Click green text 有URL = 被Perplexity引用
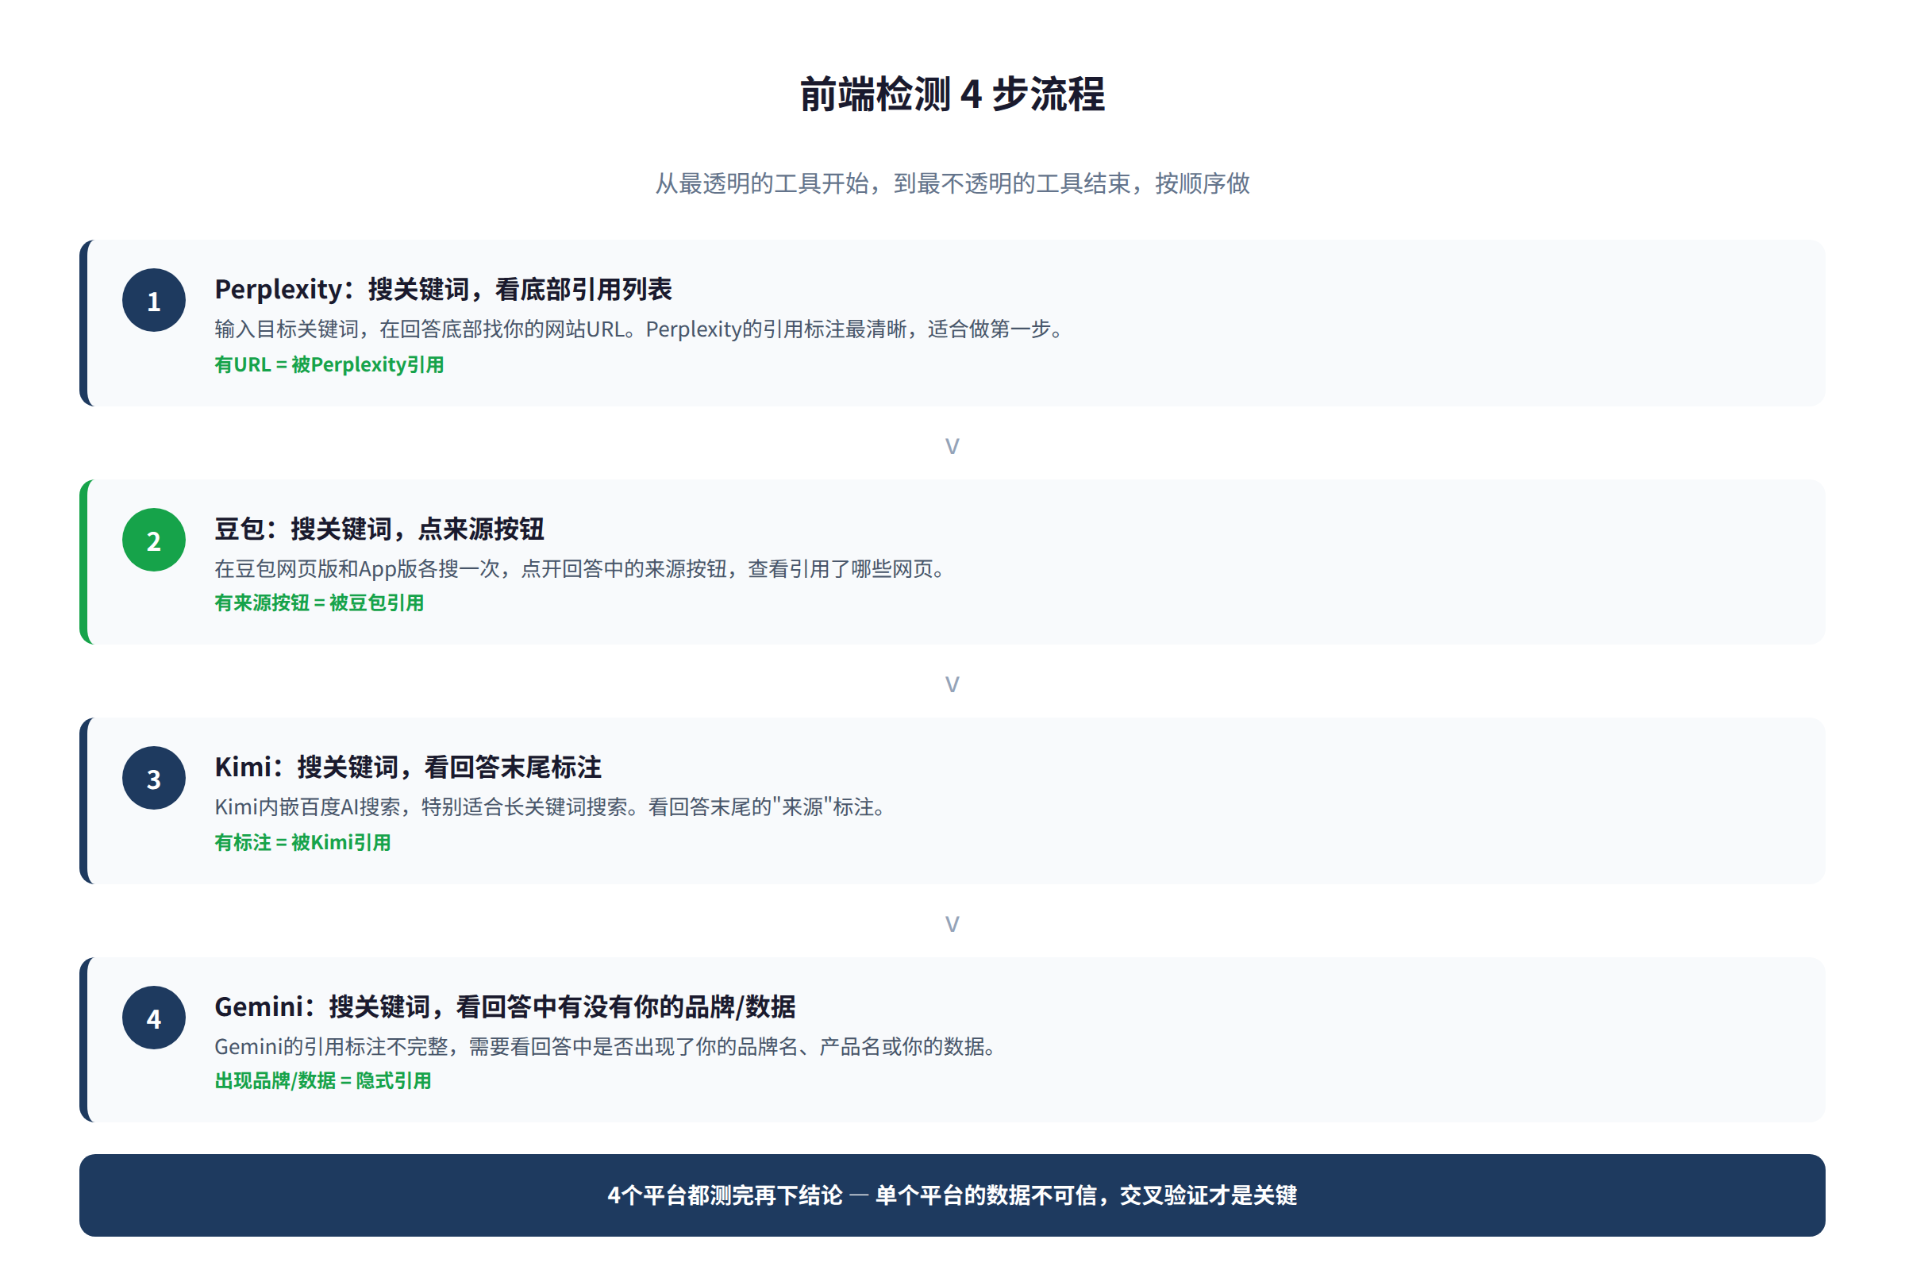Image resolution: width=1905 pixels, height=1270 pixels. [329, 364]
